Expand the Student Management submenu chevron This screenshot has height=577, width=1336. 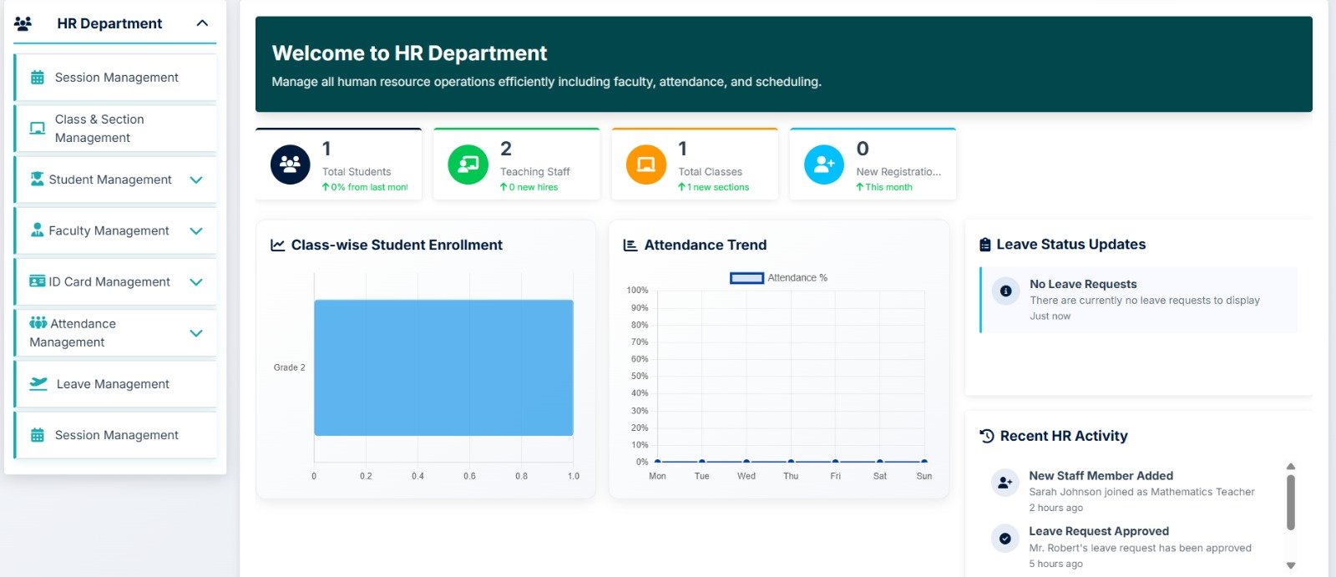click(196, 180)
